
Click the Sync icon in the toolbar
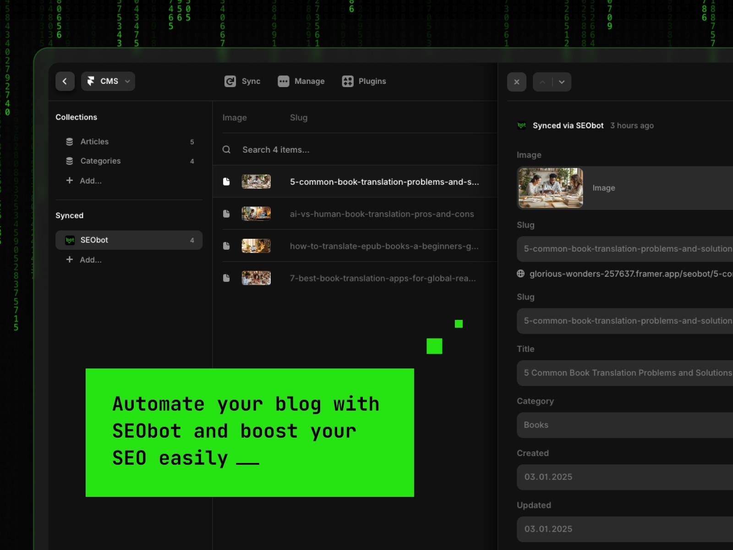click(x=230, y=81)
